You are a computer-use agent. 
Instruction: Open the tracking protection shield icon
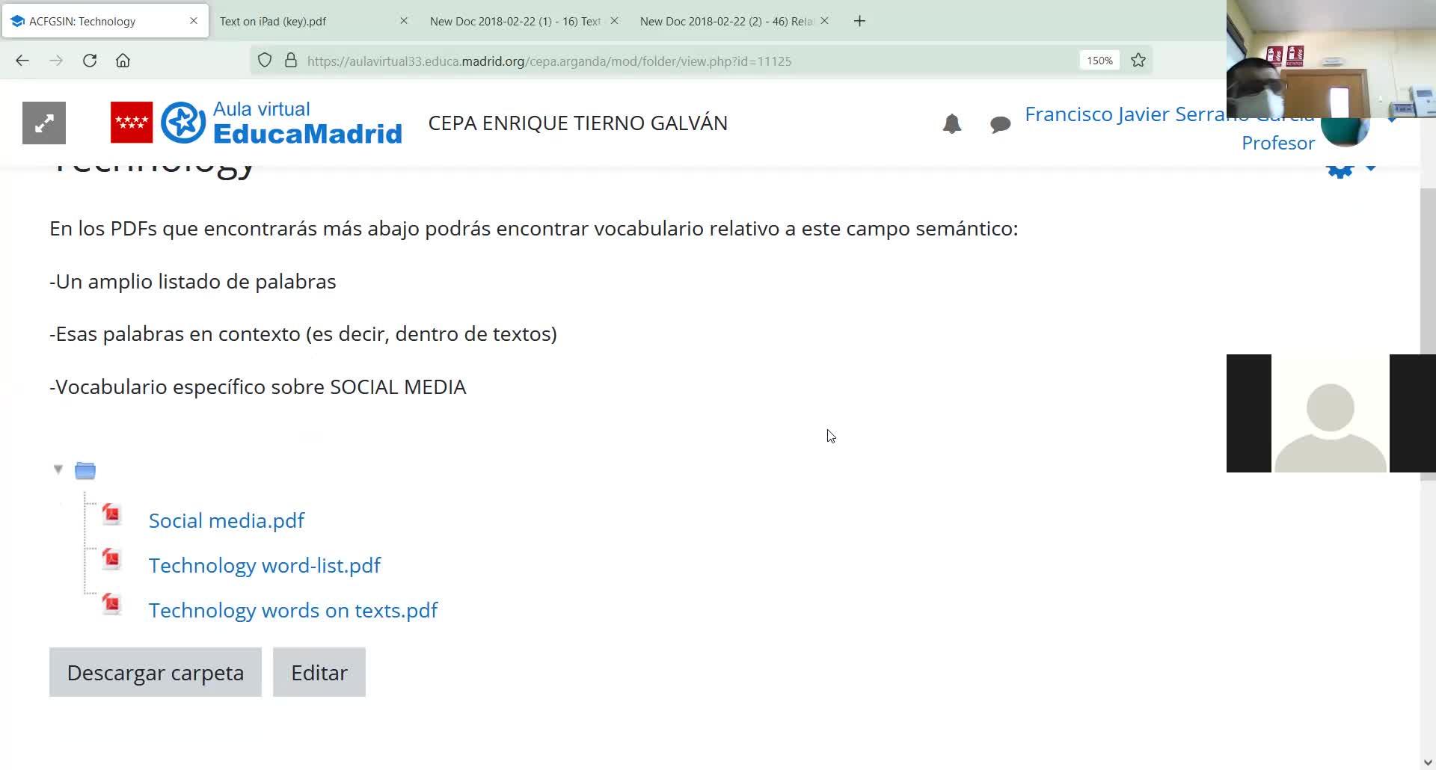(x=265, y=61)
